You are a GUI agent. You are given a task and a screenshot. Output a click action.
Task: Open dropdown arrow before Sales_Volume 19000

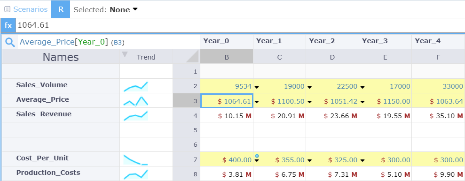(257, 87)
